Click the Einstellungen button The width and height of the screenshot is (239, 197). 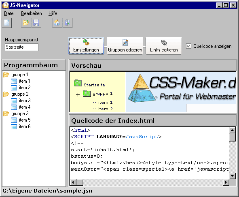tap(86, 46)
